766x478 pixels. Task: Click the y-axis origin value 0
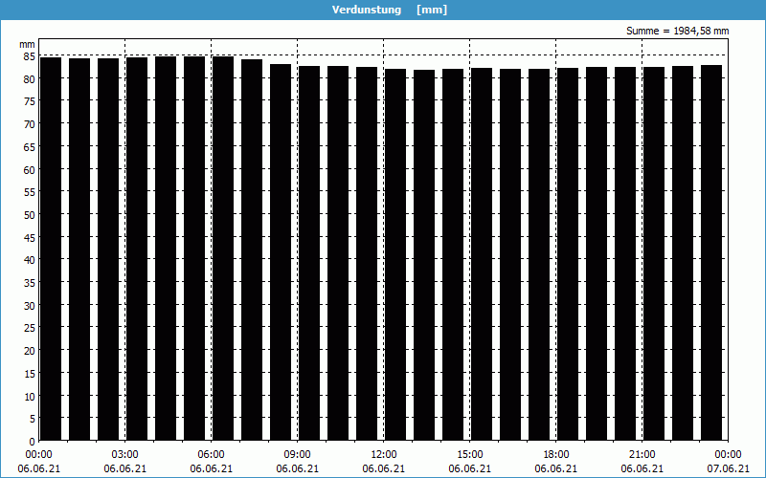33,442
